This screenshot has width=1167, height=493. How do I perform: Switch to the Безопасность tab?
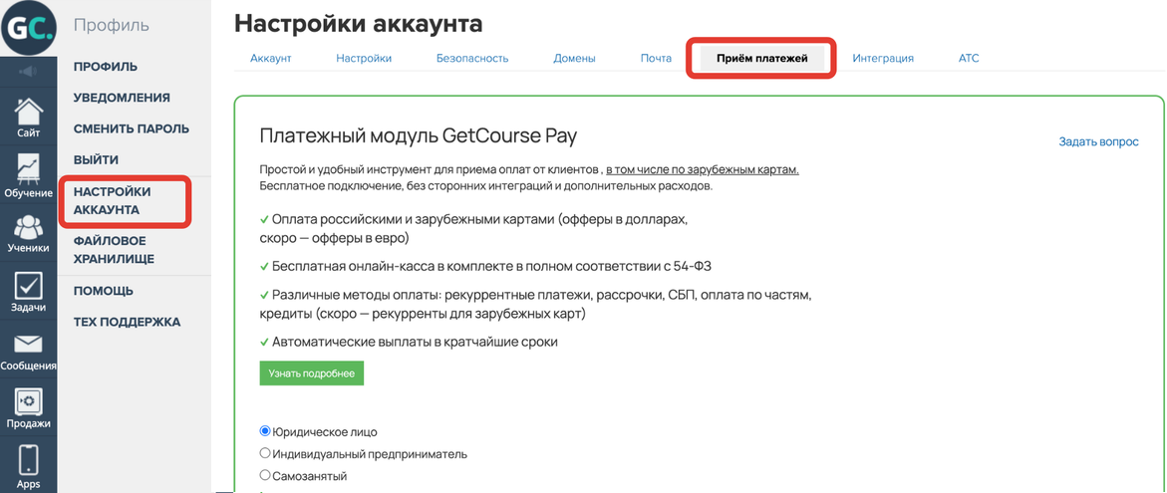472,58
